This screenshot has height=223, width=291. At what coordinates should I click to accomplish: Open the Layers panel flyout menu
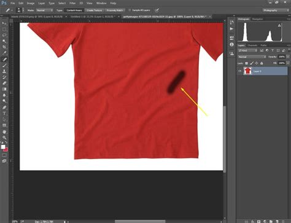pyautogui.click(x=288, y=45)
